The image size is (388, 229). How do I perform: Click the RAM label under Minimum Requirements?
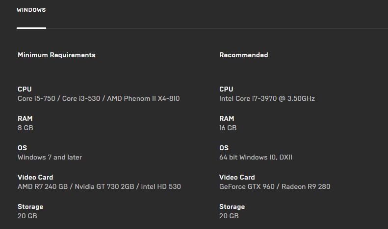[x=25, y=119]
